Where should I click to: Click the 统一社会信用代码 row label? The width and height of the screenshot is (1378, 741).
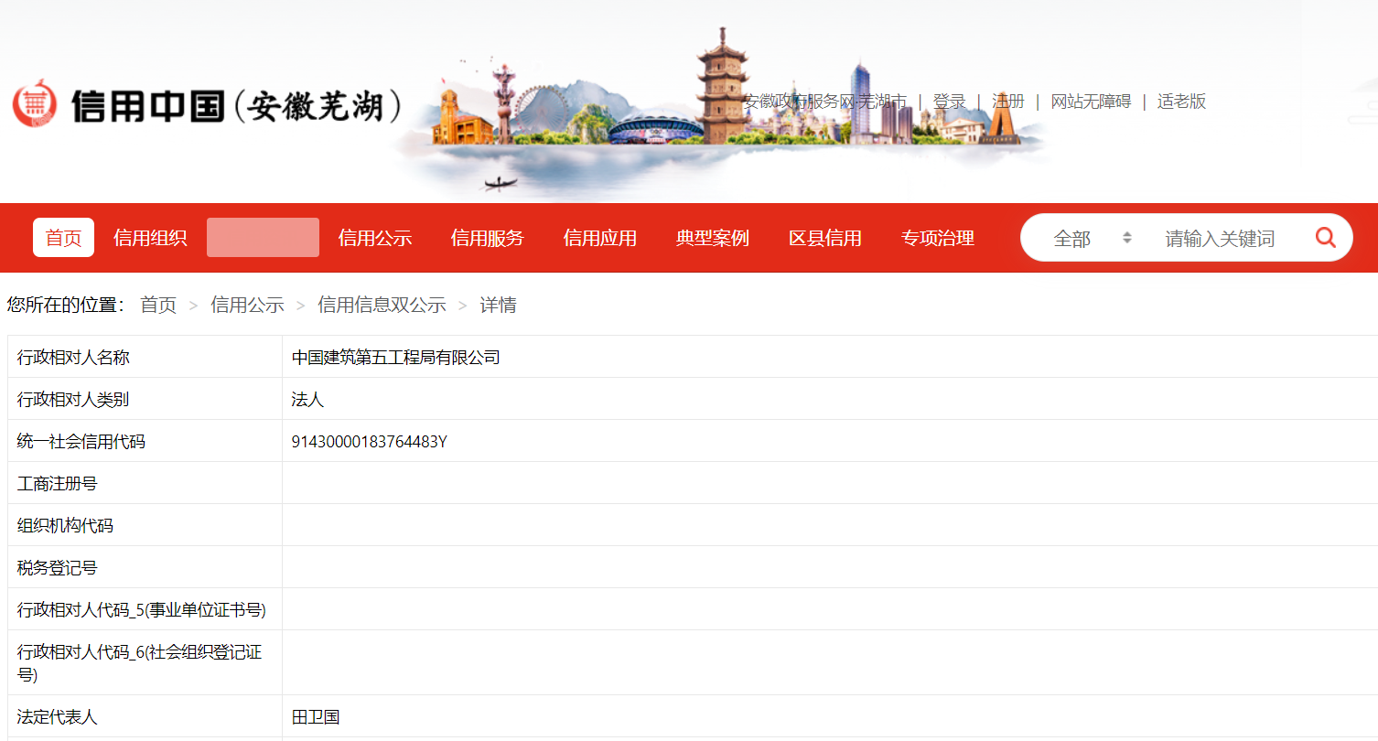click(81, 442)
